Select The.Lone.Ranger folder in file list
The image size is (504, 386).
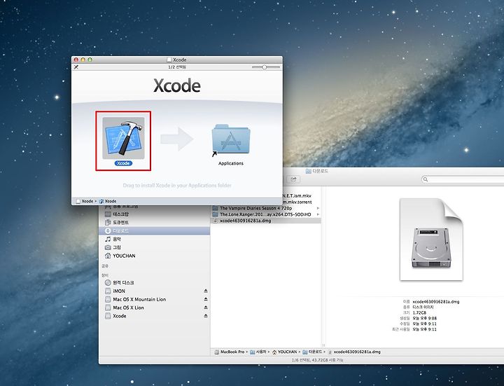266,214
